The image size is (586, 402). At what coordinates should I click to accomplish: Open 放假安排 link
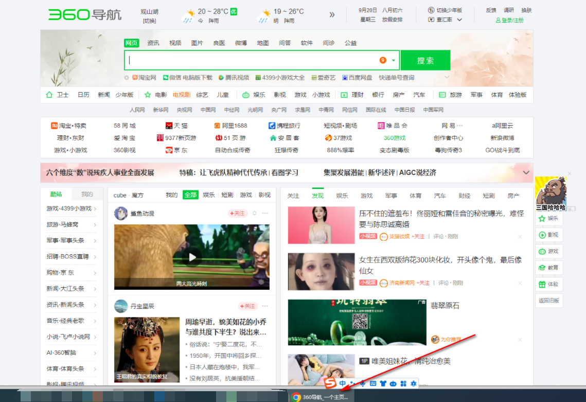[x=392, y=20]
